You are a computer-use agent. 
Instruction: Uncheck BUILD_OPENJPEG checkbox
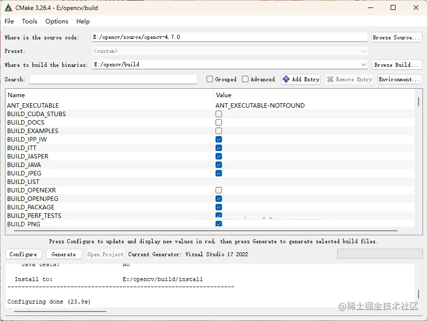pyautogui.click(x=218, y=198)
